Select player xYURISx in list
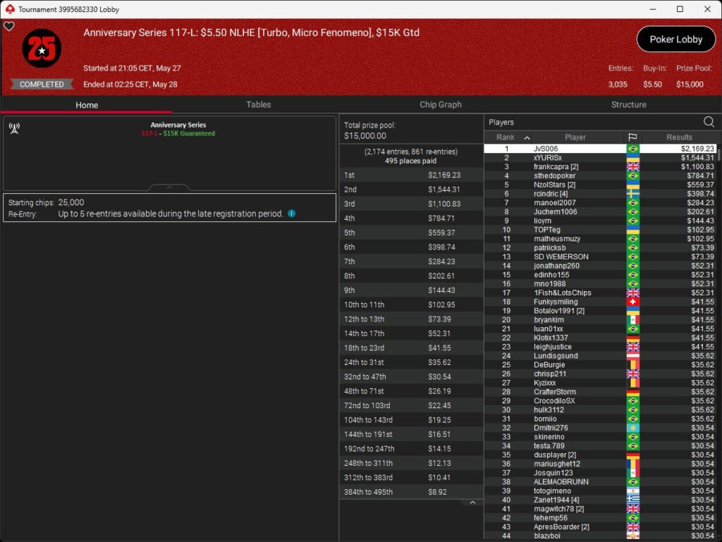Viewport: 722px width, 542px height. [601, 158]
